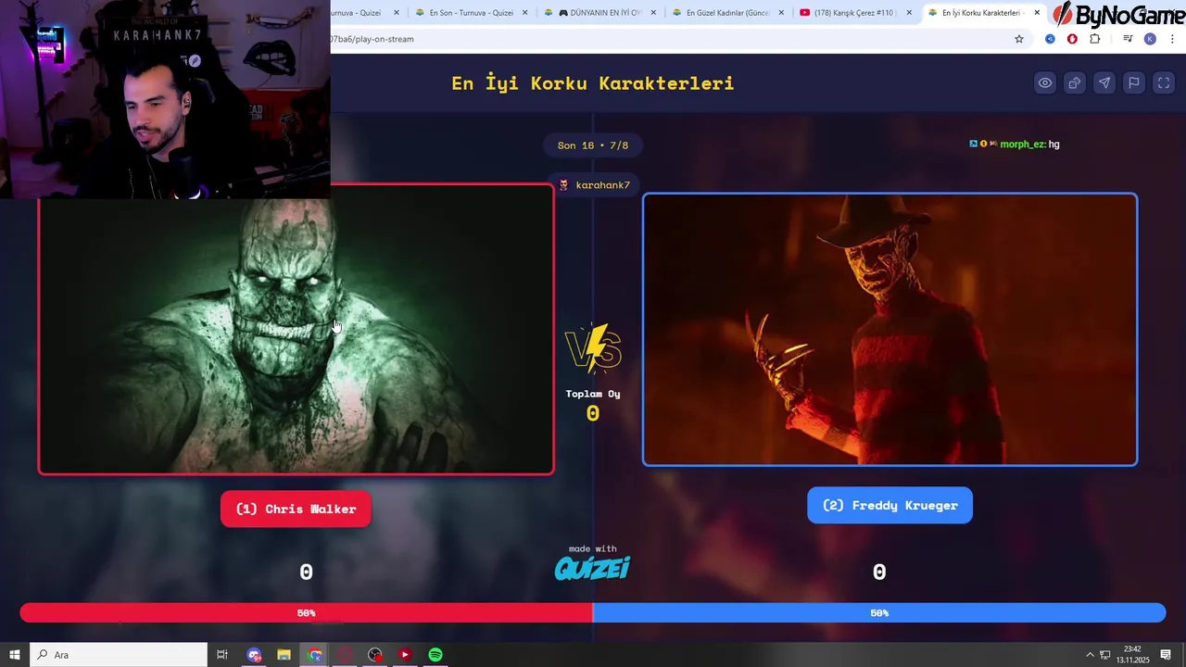Vote for '(2) Freddy Krueger' button
The image size is (1186, 667).
click(x=889, y=505)
